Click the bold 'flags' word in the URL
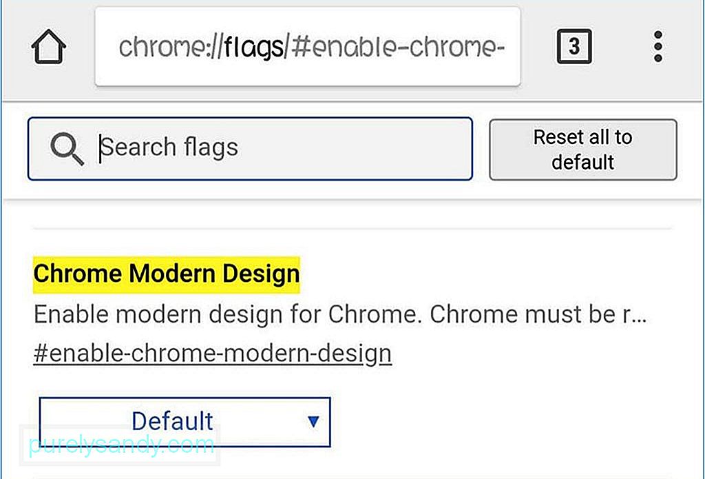The image size is (705, 479). click(x=253, y=48)
